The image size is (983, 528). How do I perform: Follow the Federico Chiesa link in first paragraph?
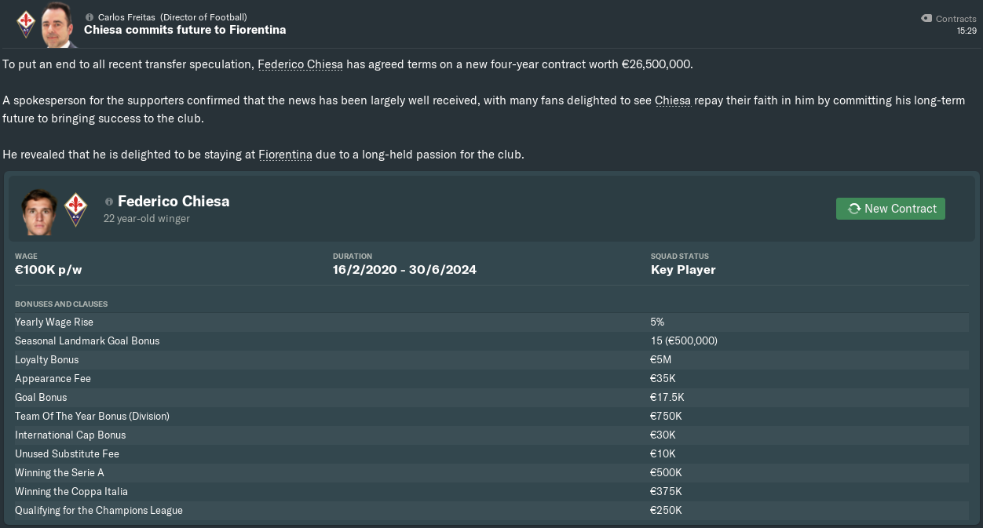click(x=300, y=64)
